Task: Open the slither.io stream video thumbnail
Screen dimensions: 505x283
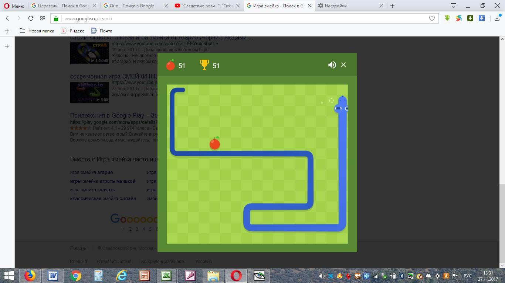Action: click(89, 53)
